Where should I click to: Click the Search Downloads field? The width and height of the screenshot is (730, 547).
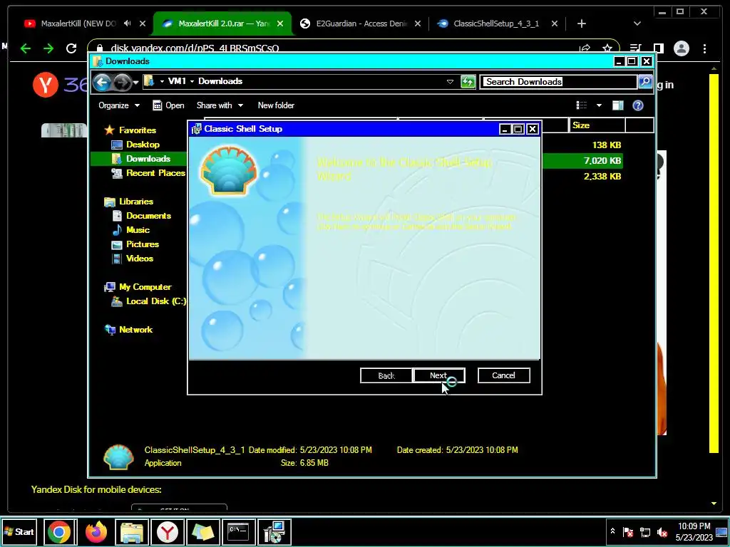pyautogui.click(x=558, y=82)
